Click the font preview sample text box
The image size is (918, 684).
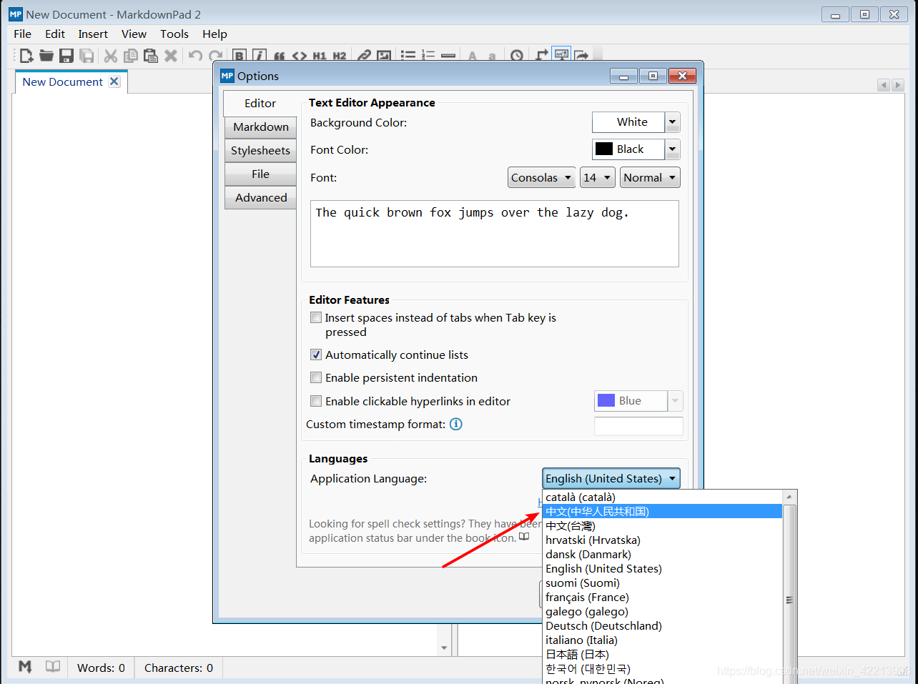[x=494, y=234]
